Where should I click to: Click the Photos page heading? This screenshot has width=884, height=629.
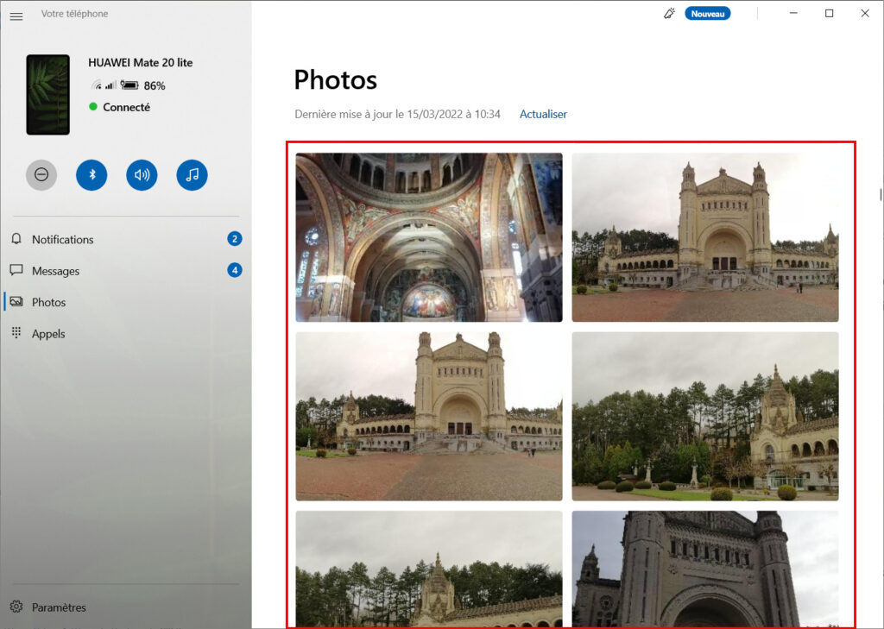(336, 80)
